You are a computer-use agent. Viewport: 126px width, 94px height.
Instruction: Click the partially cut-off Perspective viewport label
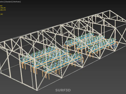click(2, 2)
